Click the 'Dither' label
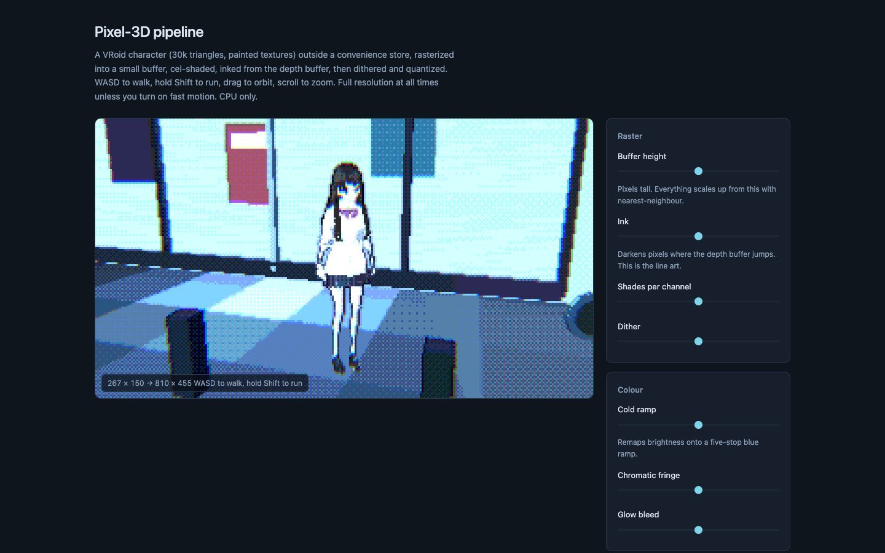The width and height of the screenshot is (885, 553). (629, 327)
